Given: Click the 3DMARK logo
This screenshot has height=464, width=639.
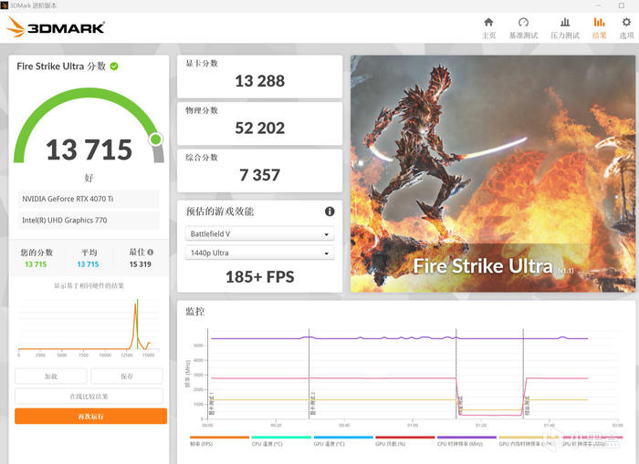Looking at the screenshot, I should pyautogui.click(x=56, y=27).
